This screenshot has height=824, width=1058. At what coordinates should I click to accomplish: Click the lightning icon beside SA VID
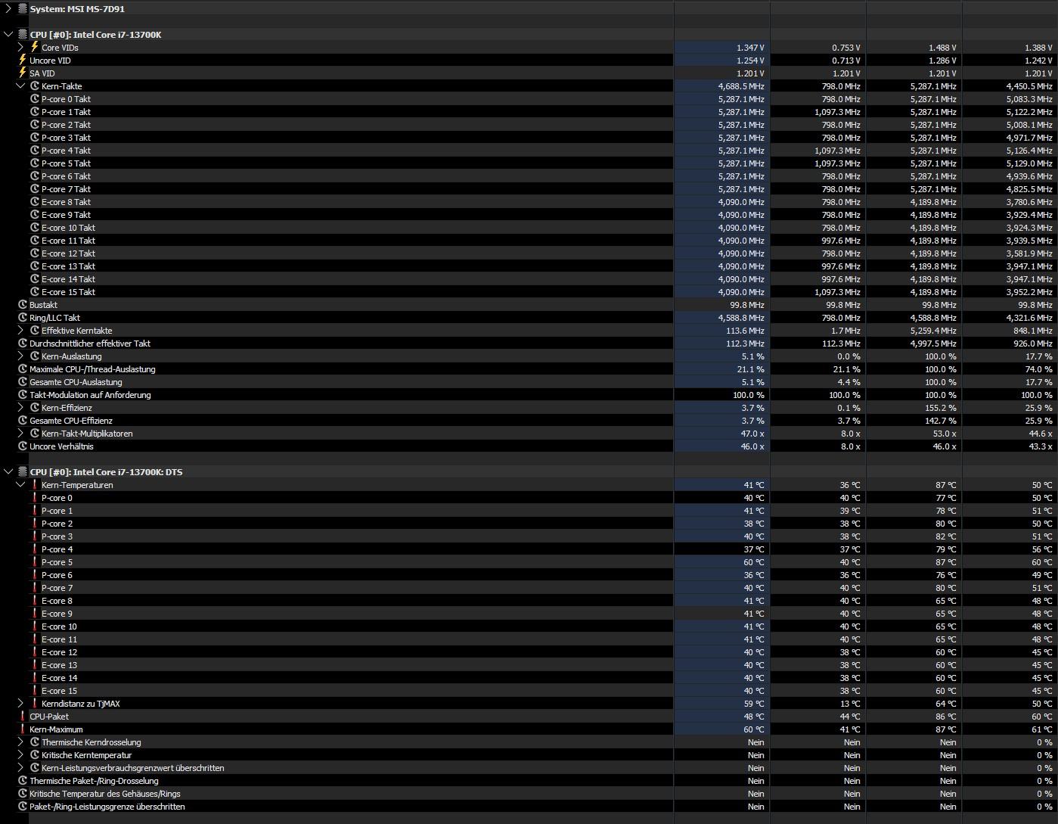point(23,73)
